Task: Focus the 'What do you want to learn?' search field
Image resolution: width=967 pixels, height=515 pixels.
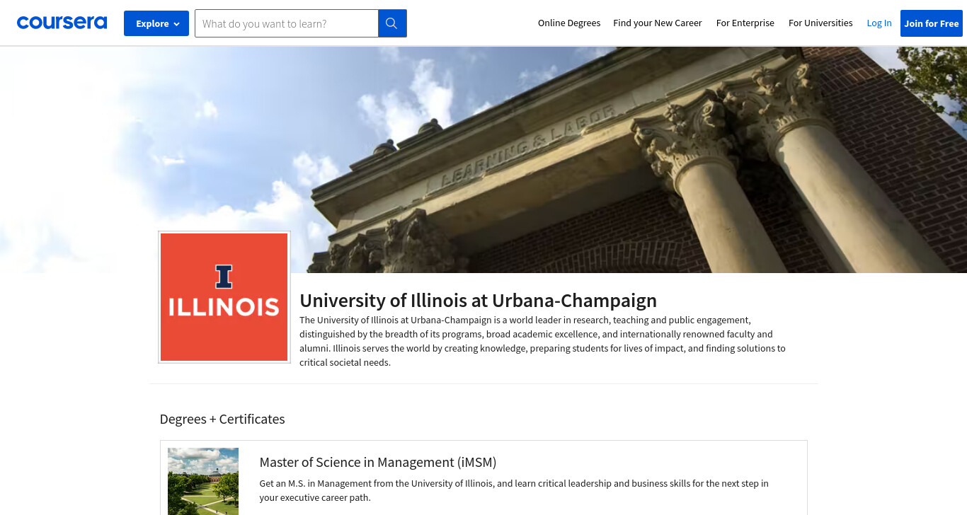Action: tap(287, 23)
